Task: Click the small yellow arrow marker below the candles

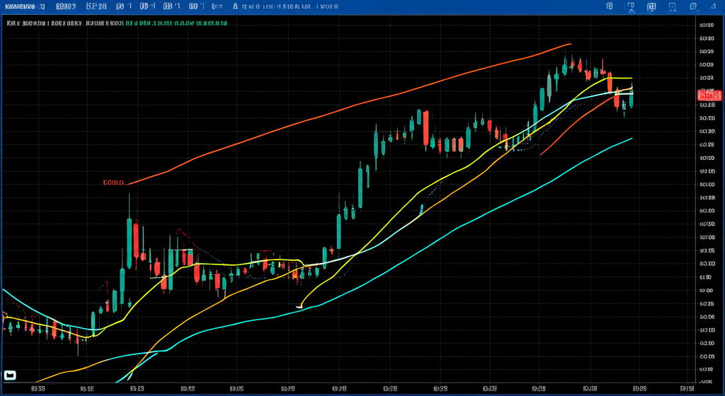Action: [299, 305]
